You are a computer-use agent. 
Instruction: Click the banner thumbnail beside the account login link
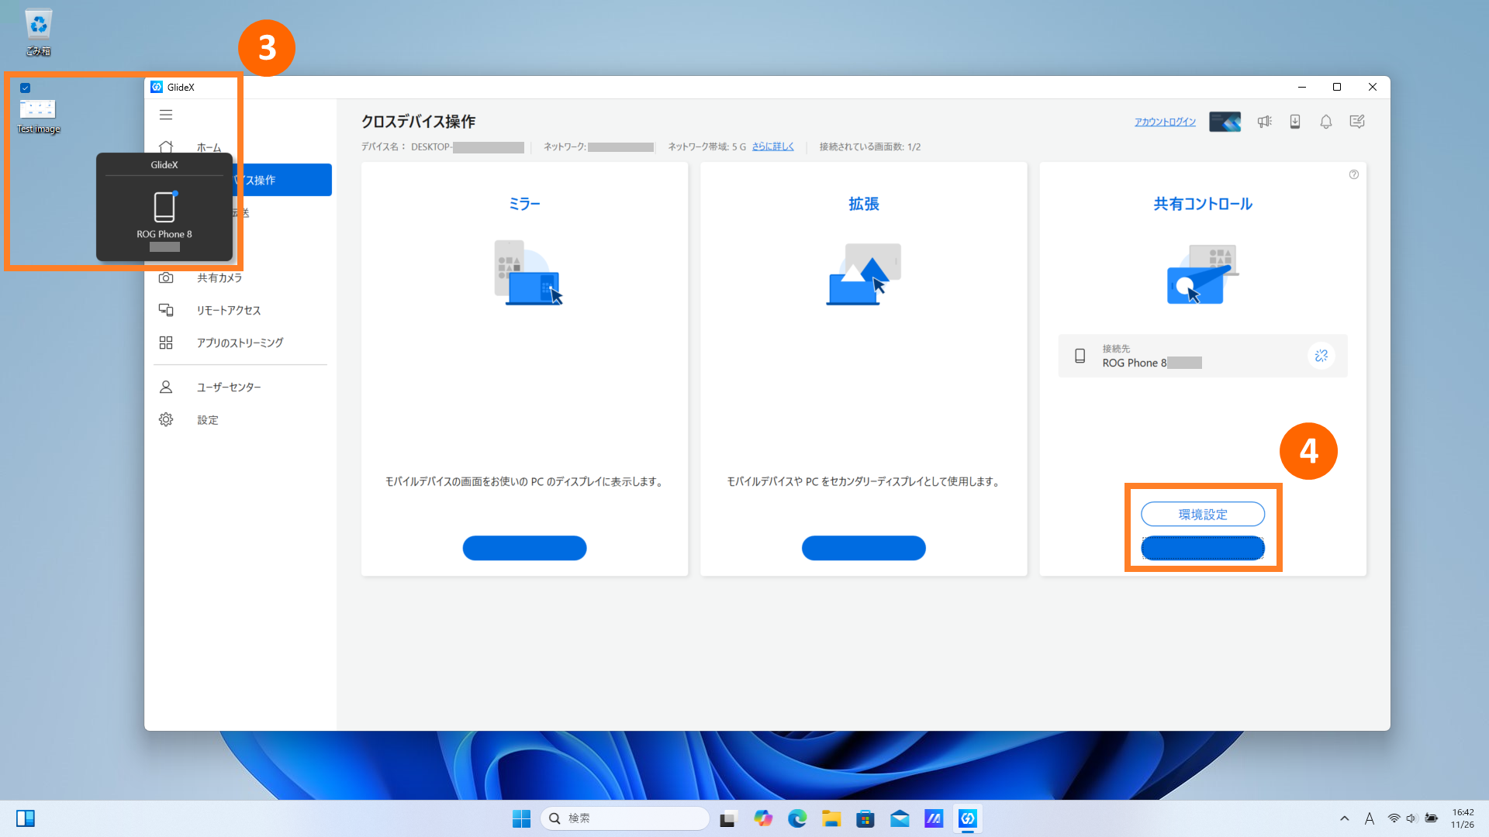pyautogui.click(x=1225, y=122)
